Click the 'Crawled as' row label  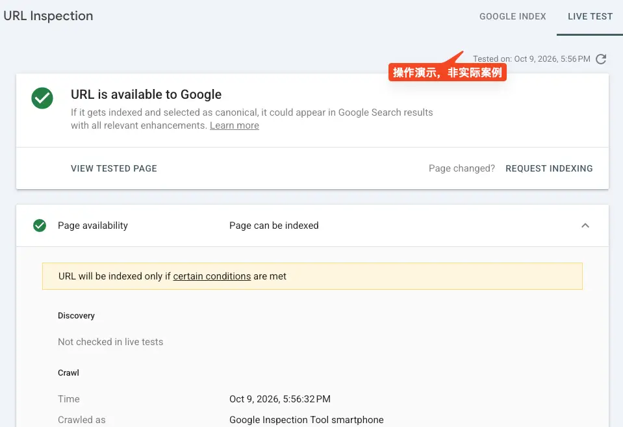click(x=81, y=420)
